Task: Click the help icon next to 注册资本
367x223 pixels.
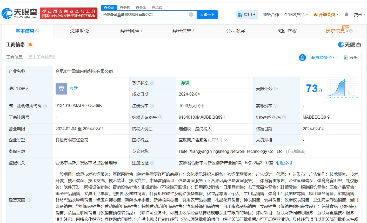Action: point(152,106)
